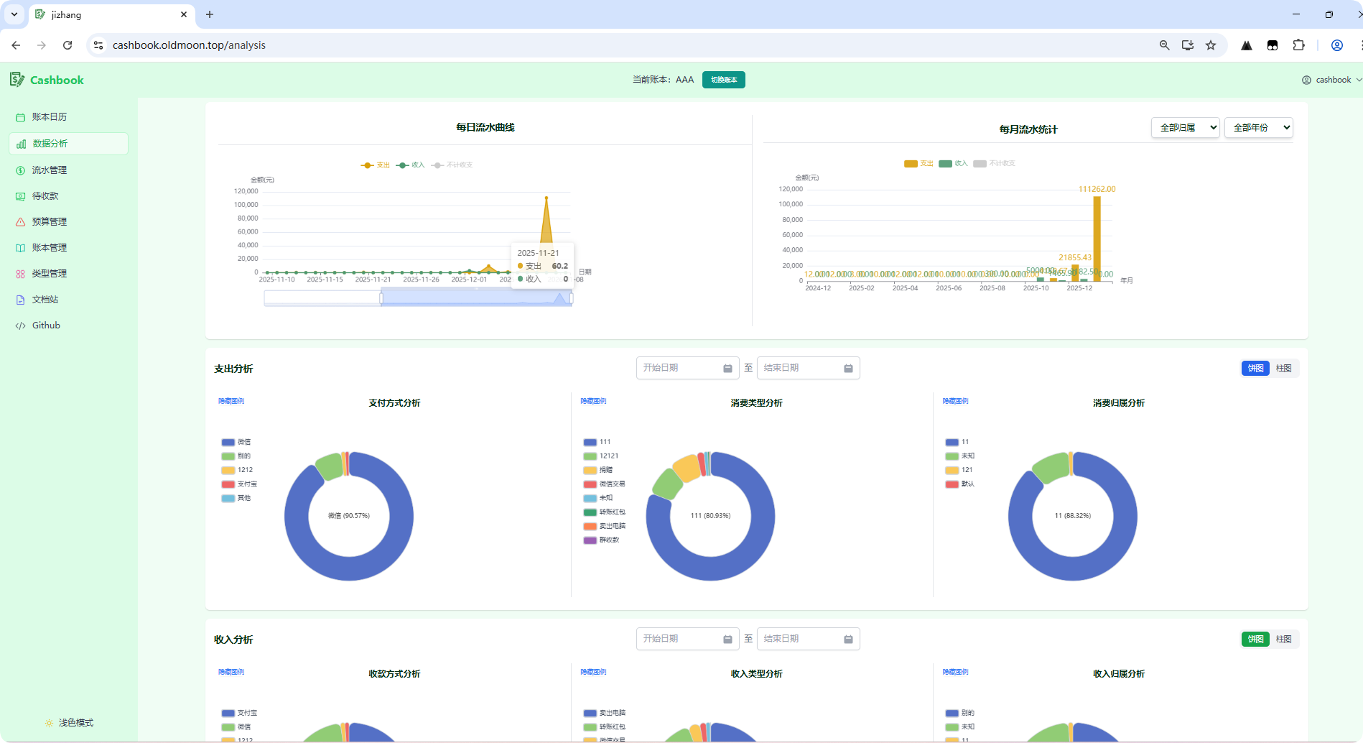Open the 账本日历 calendar page

click(x=49, y=117)
